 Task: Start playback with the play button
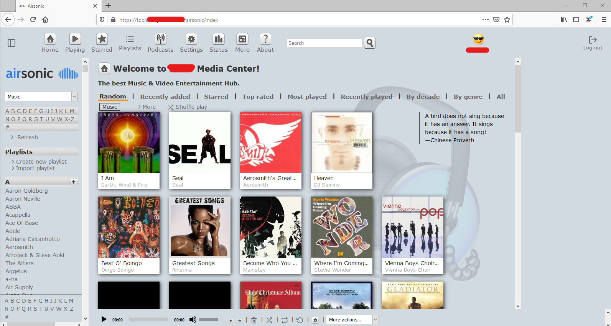click(x=104, y=319)
